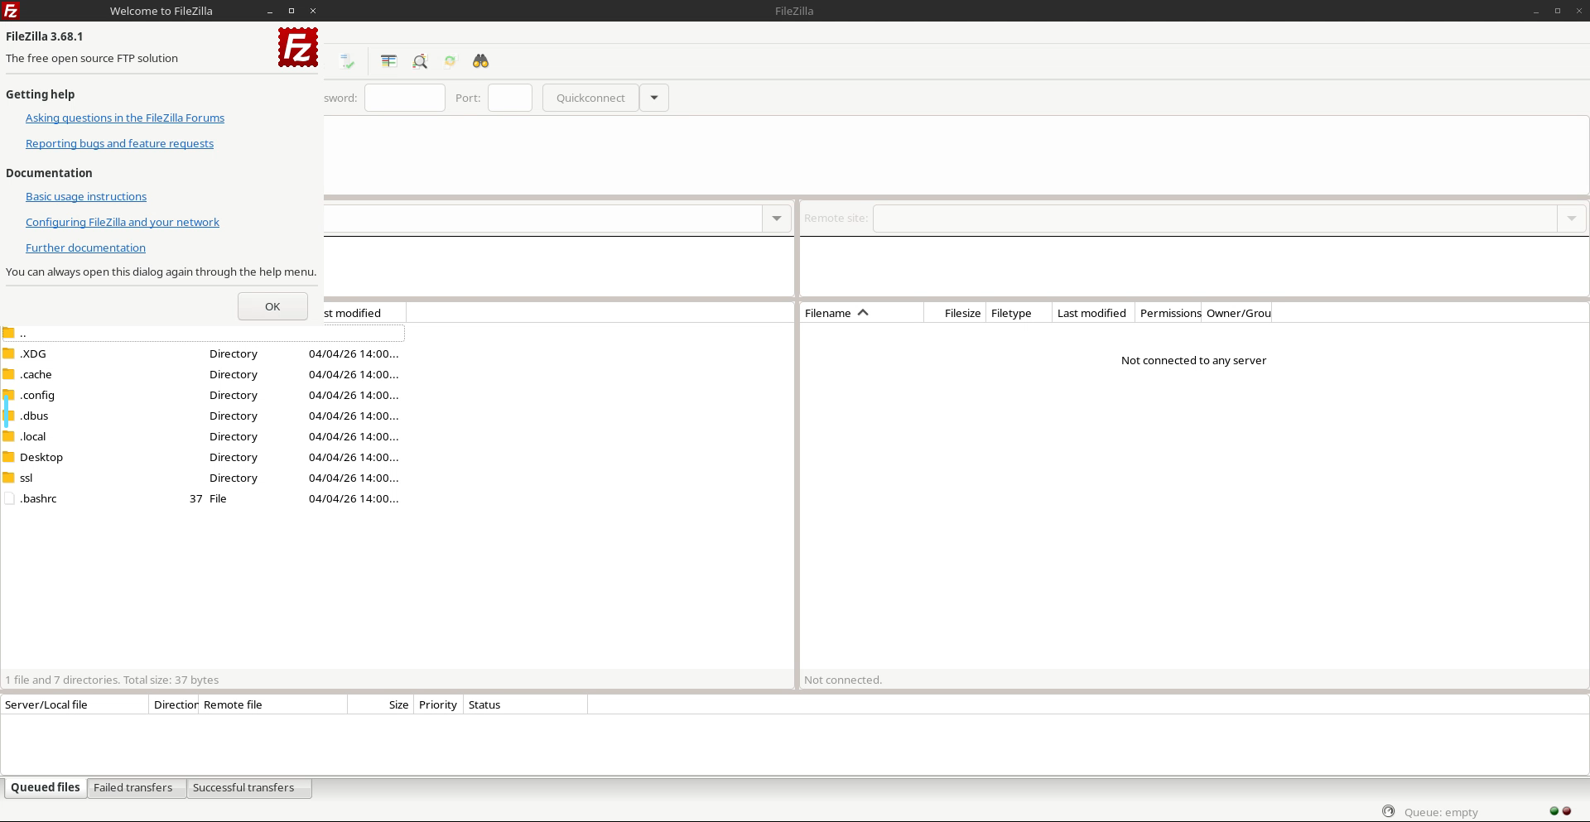Sort remote list by Filename column
The height and width of the screenshot is (822, 1590).
(x=828, y=313)
